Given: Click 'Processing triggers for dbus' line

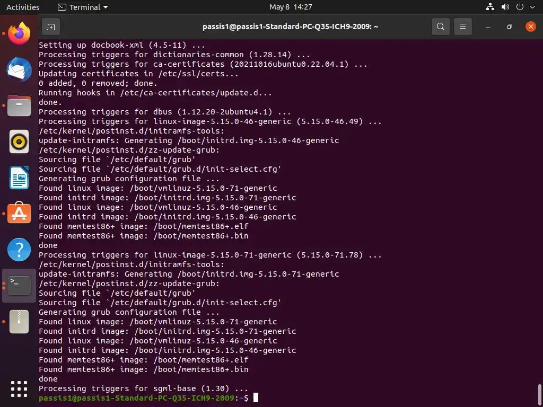Looking at the screenshot, I should tap(164, 112).
